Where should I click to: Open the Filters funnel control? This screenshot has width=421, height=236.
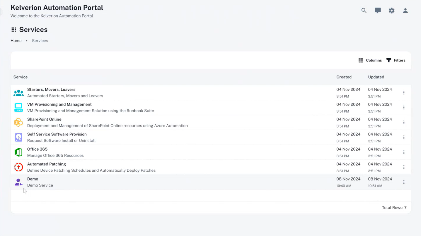pos(396,60)
